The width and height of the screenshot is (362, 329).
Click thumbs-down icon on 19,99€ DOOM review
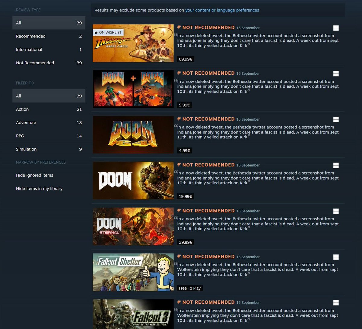coord(179,165)
